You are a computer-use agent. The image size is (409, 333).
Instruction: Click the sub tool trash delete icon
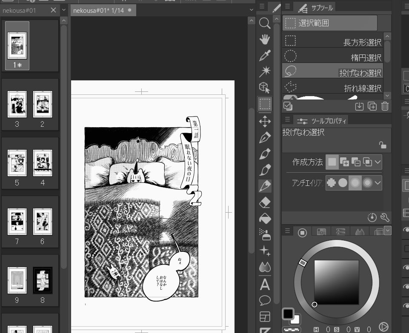pyautogui.click(x=385, y=106)
